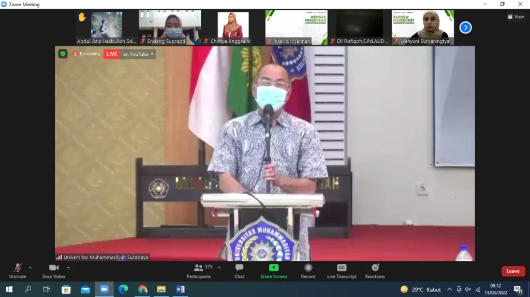
Task: Open the Windows Start menu
Action: pos(9,289)
